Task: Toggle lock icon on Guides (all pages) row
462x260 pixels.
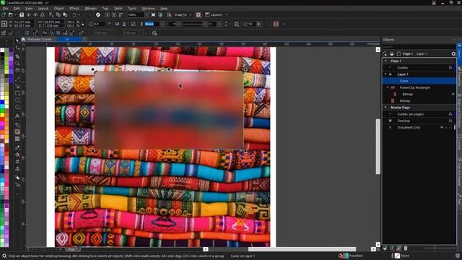Action: coord(450,114)
